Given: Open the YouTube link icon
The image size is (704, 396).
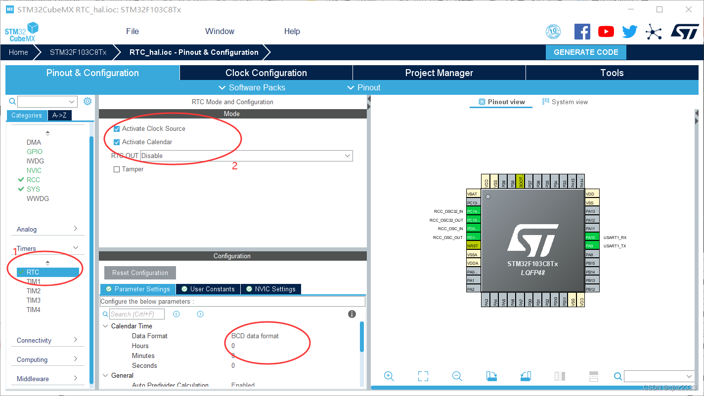Looking at the screenshot, I should (x=606, y=32).
